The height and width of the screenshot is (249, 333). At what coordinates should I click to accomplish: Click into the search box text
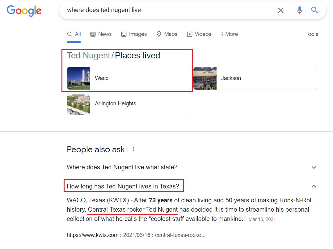(104, 10)
